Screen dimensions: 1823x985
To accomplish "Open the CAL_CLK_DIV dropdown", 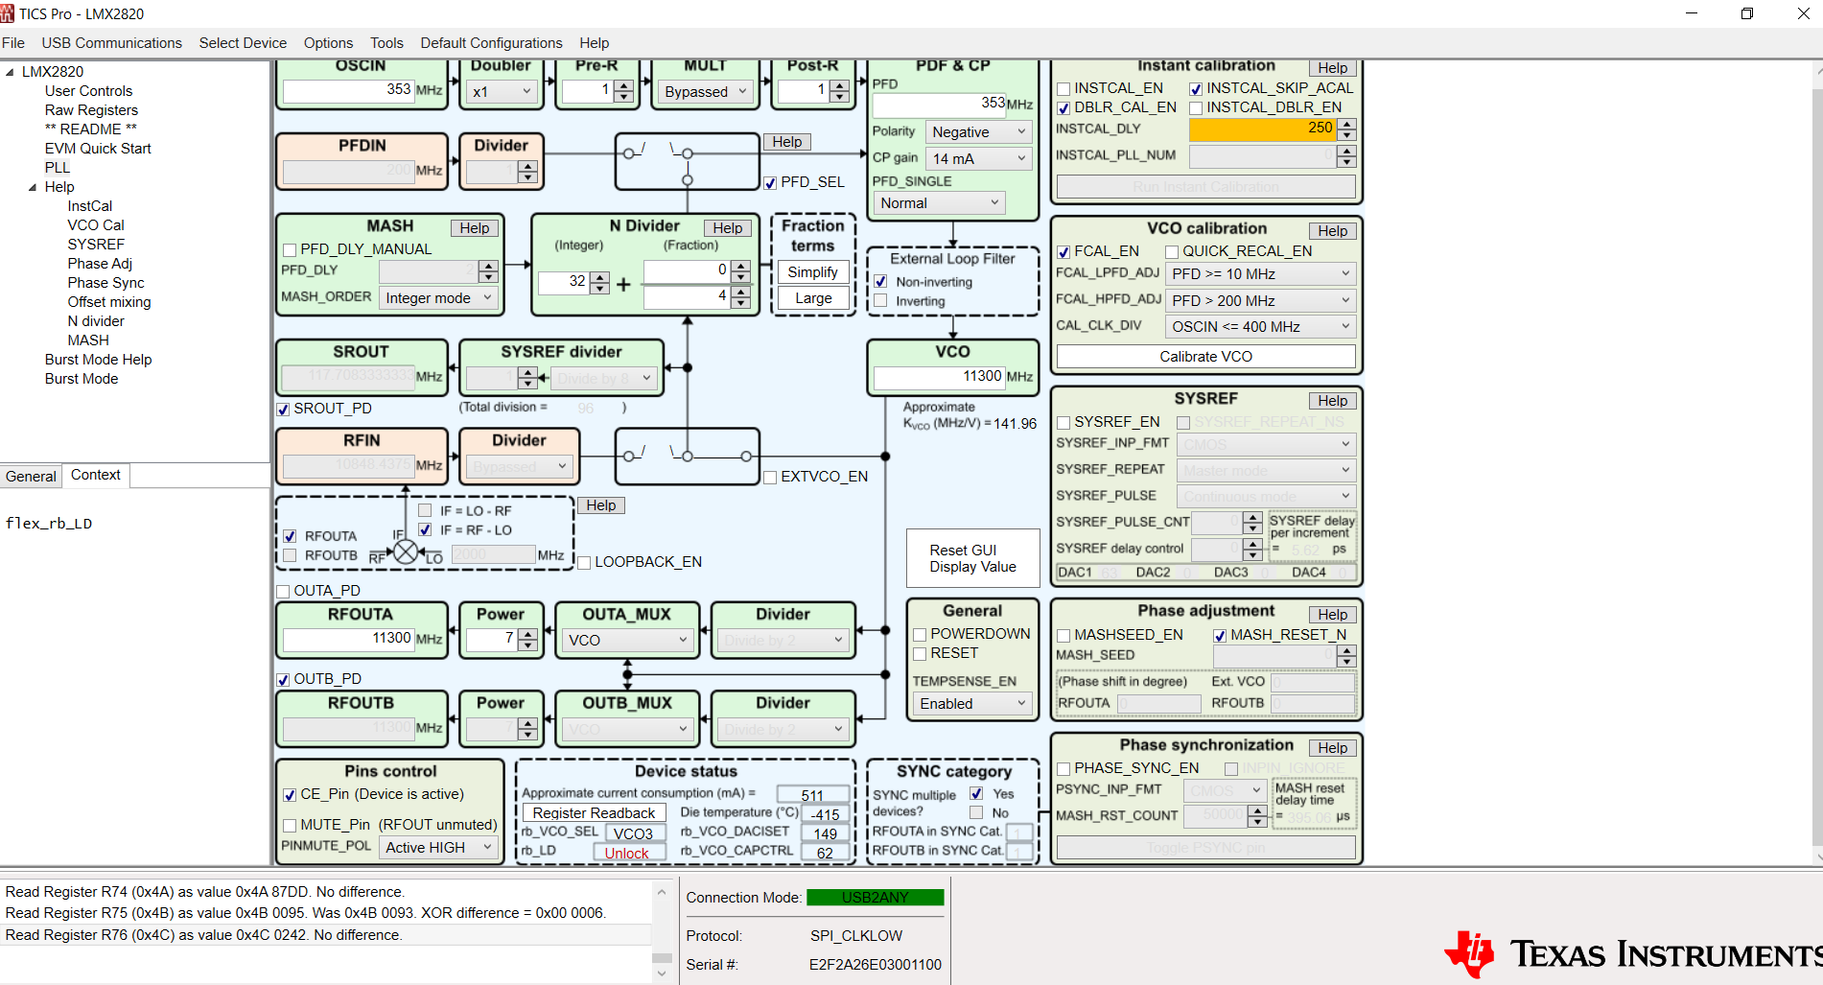I will tap(1260, 326).
